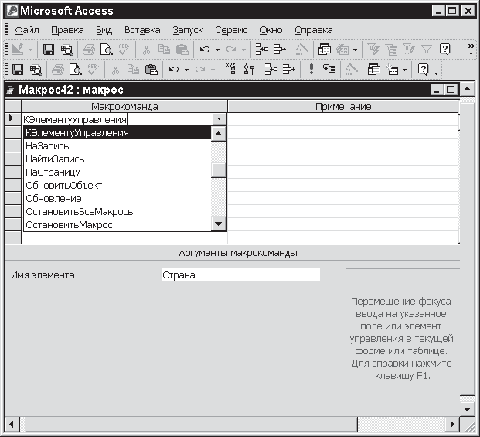Choose ОстановитьМакрос in the dropdown list
480x437 pixels.
(69, 224)
